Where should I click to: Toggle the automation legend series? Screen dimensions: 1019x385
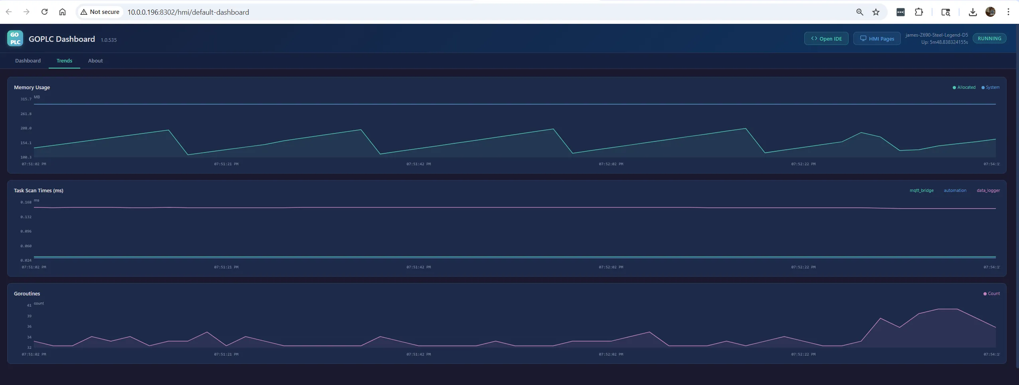click(955, 190)
